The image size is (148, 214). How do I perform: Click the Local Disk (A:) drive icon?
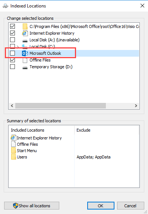point(25,41)
